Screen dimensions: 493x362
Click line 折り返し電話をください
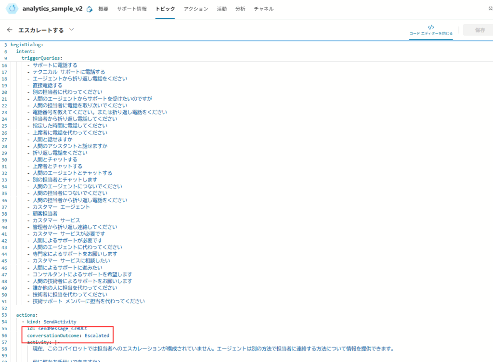[x=60, y=153]
